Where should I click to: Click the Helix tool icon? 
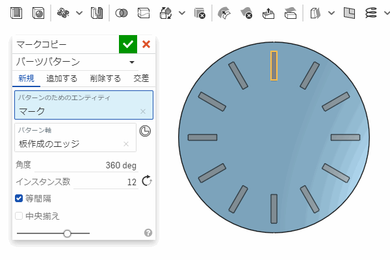click(x=372, y=12)
